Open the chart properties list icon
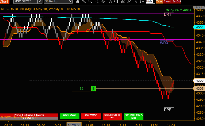This screenshot has height=126, width=205. 142,1
